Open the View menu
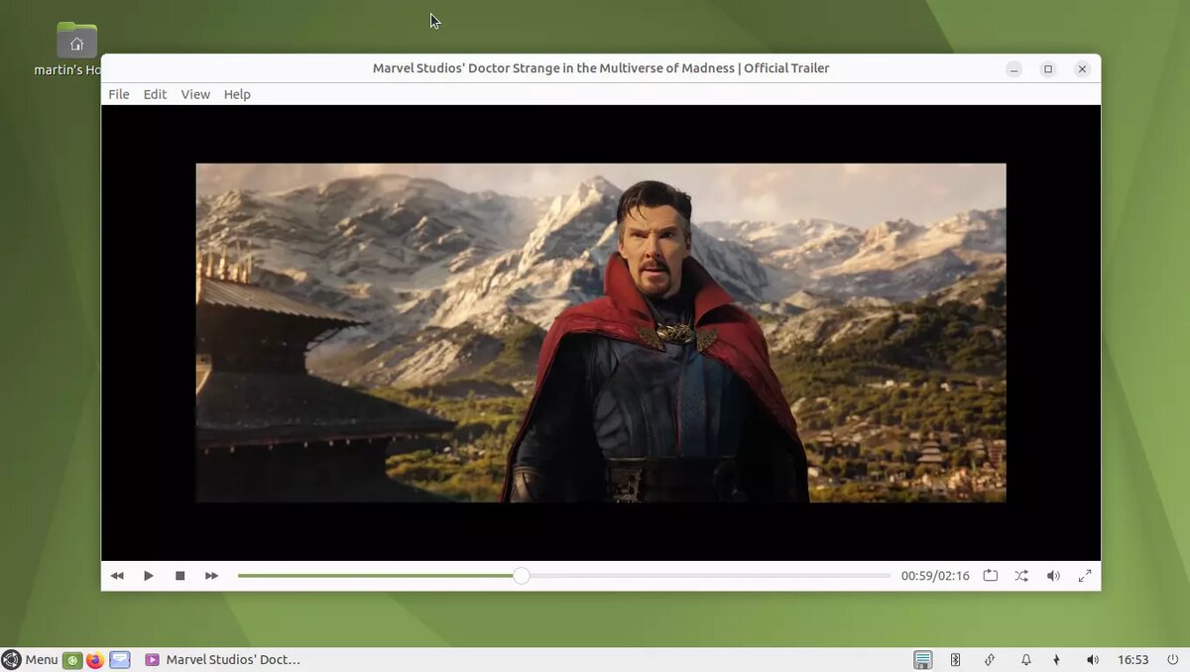Image resolution: width=1190 pixels, height=672 pixels. click(195, 94)
